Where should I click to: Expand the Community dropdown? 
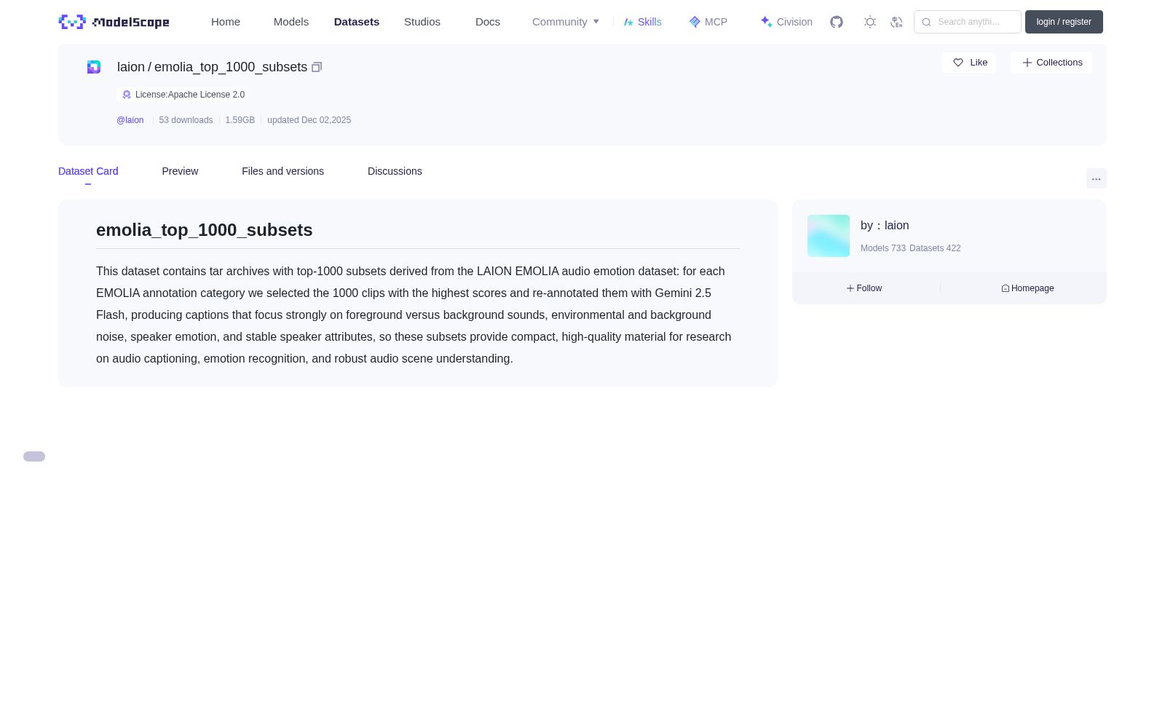point(566,22)
